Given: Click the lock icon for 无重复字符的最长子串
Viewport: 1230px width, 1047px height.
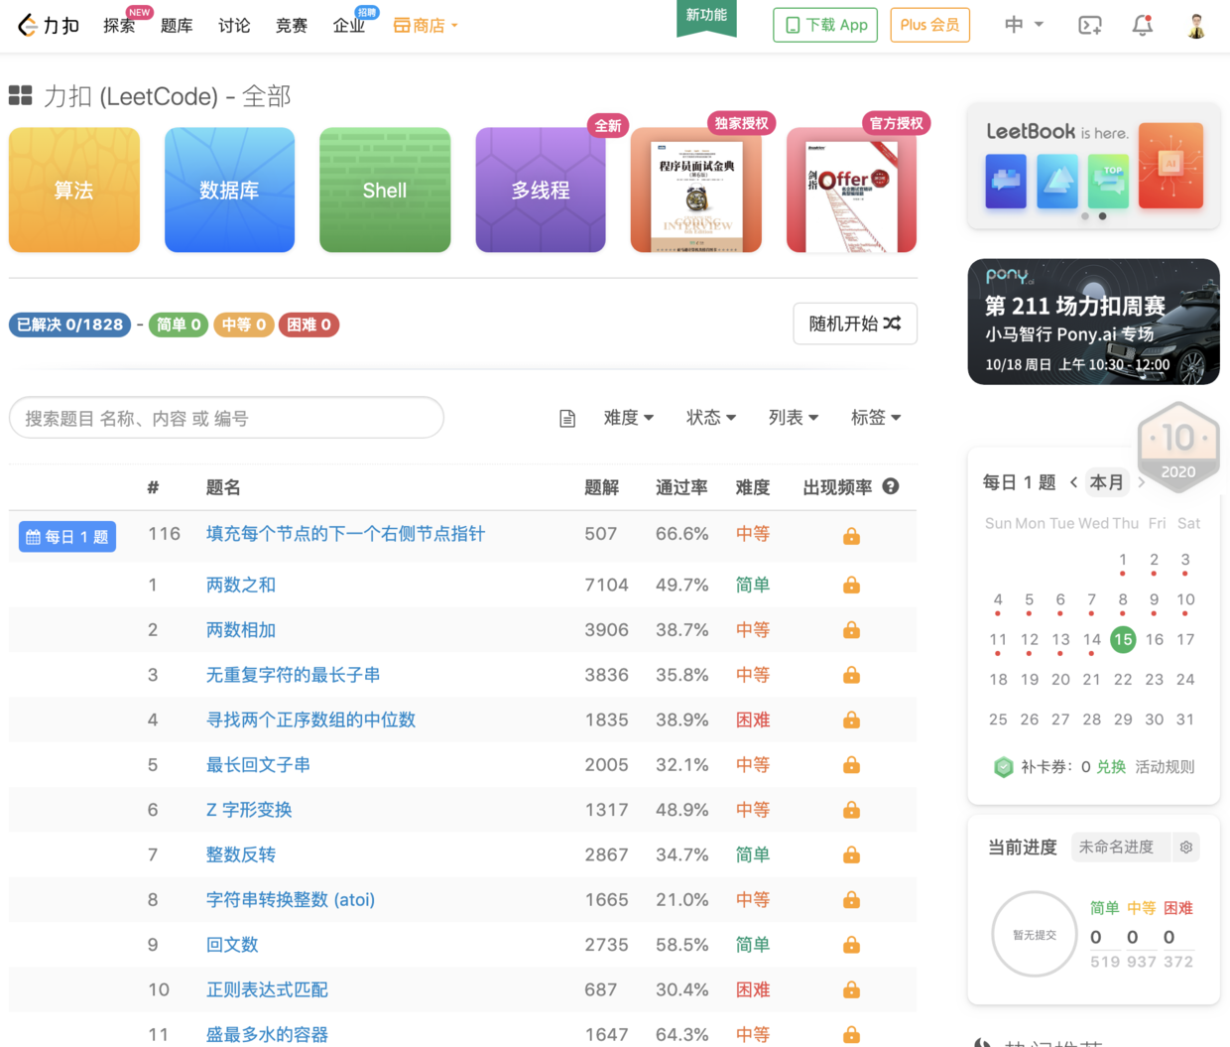Looking at the screenshot, I should tap(851, 675).
